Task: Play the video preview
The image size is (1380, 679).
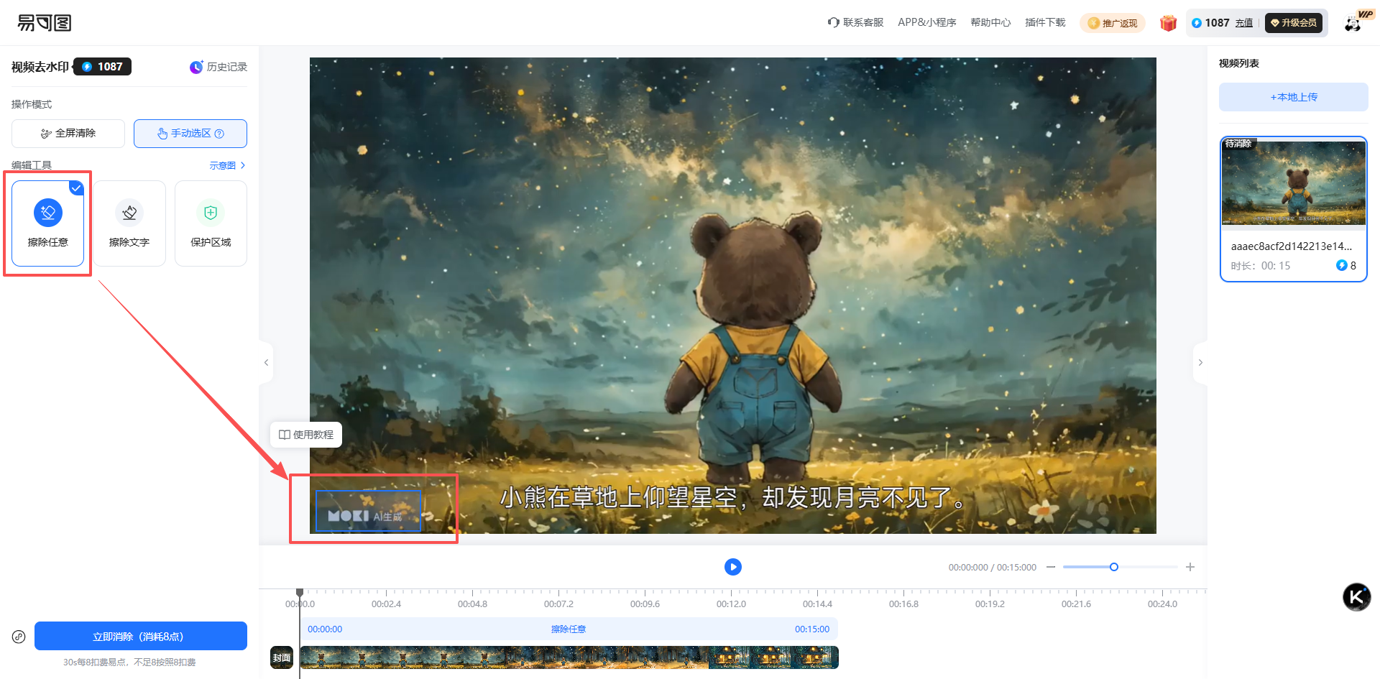Action: (733, 567)
